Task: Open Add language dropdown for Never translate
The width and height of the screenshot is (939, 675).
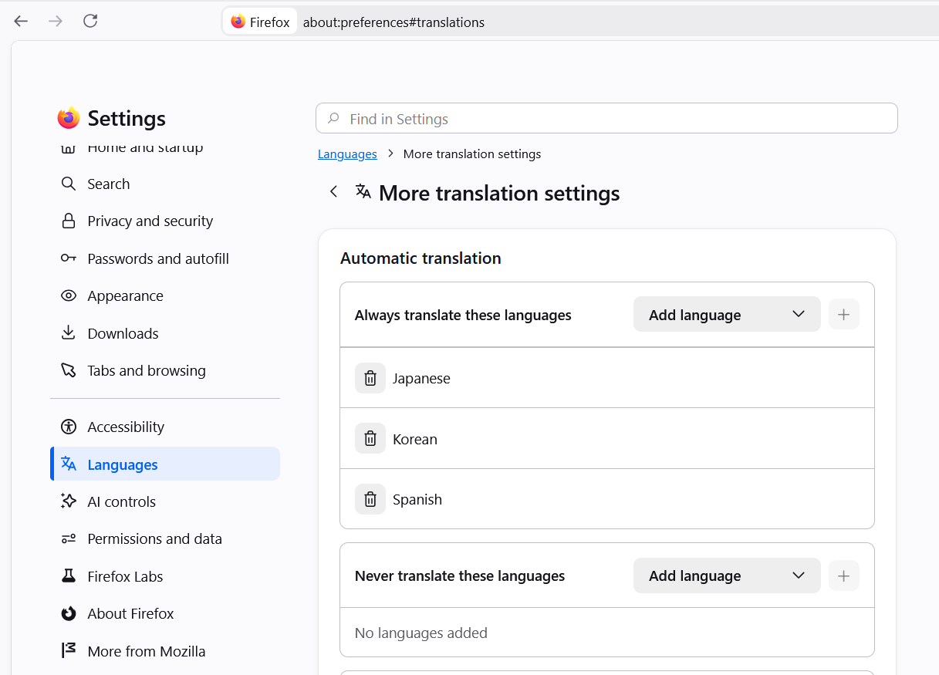Action: pyautogui.click(x=727, y=575)
